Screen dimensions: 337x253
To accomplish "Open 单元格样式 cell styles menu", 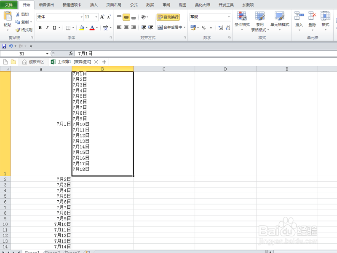I will 280,22.
